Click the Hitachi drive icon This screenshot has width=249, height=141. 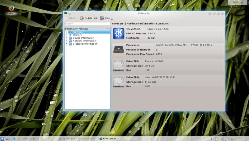pyautogui.click(x=118, y=82)
